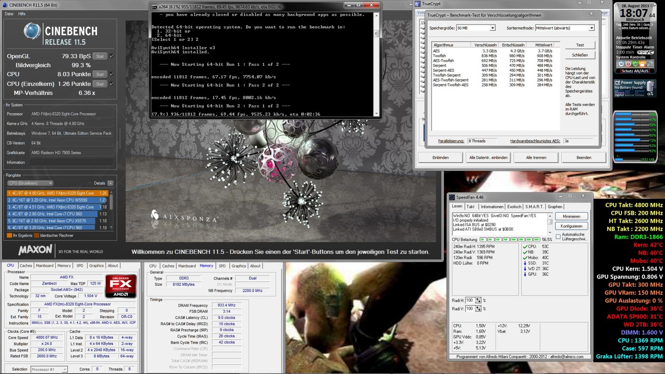Click the grey icon right of the lock in System Kontrolle
665x374 pixels.
(x=649, y=64)
